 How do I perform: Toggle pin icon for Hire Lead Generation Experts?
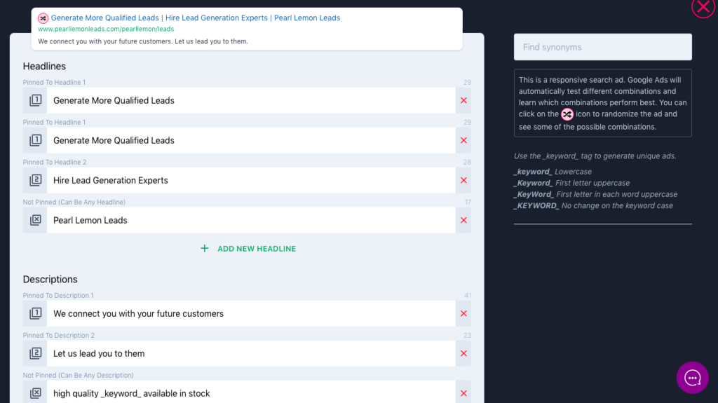(35, 180)
